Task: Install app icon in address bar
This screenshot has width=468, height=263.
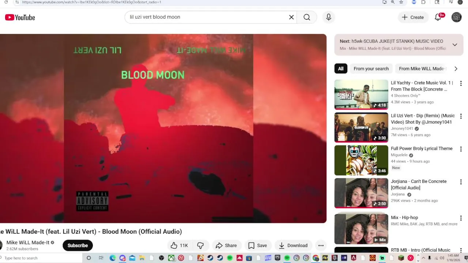Action: 385,2
